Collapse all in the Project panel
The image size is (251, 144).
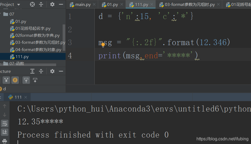(x=41, y=5)
